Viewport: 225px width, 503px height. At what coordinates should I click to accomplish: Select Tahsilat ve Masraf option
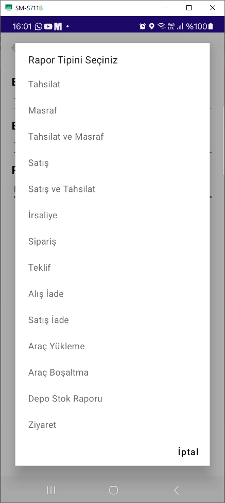pyautogui.click(x=112, y=137)
